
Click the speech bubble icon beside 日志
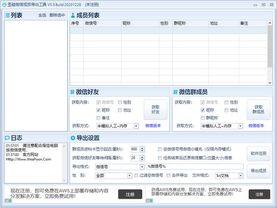coord(7,138)
